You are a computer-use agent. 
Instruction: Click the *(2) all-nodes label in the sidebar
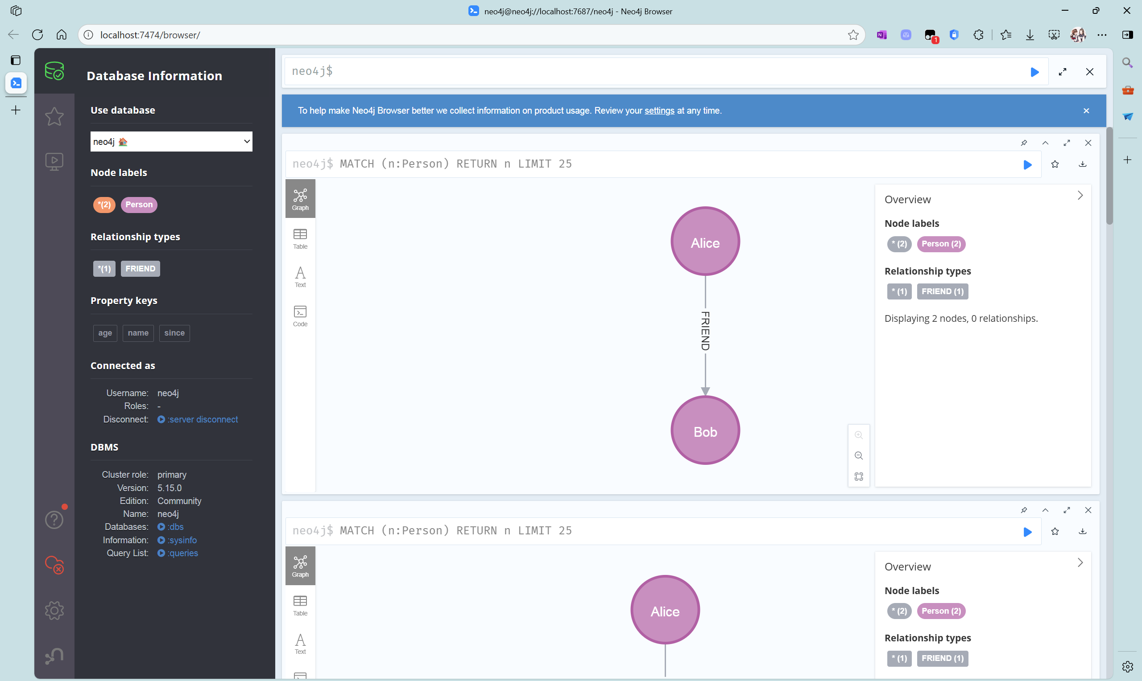pos(104,205)
